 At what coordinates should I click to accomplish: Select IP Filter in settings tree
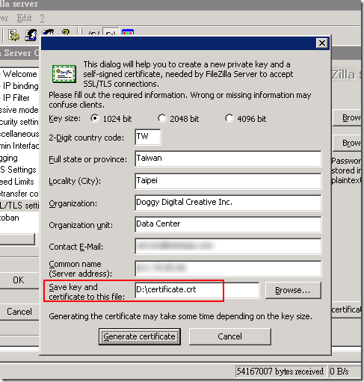[x=16, y=98]
